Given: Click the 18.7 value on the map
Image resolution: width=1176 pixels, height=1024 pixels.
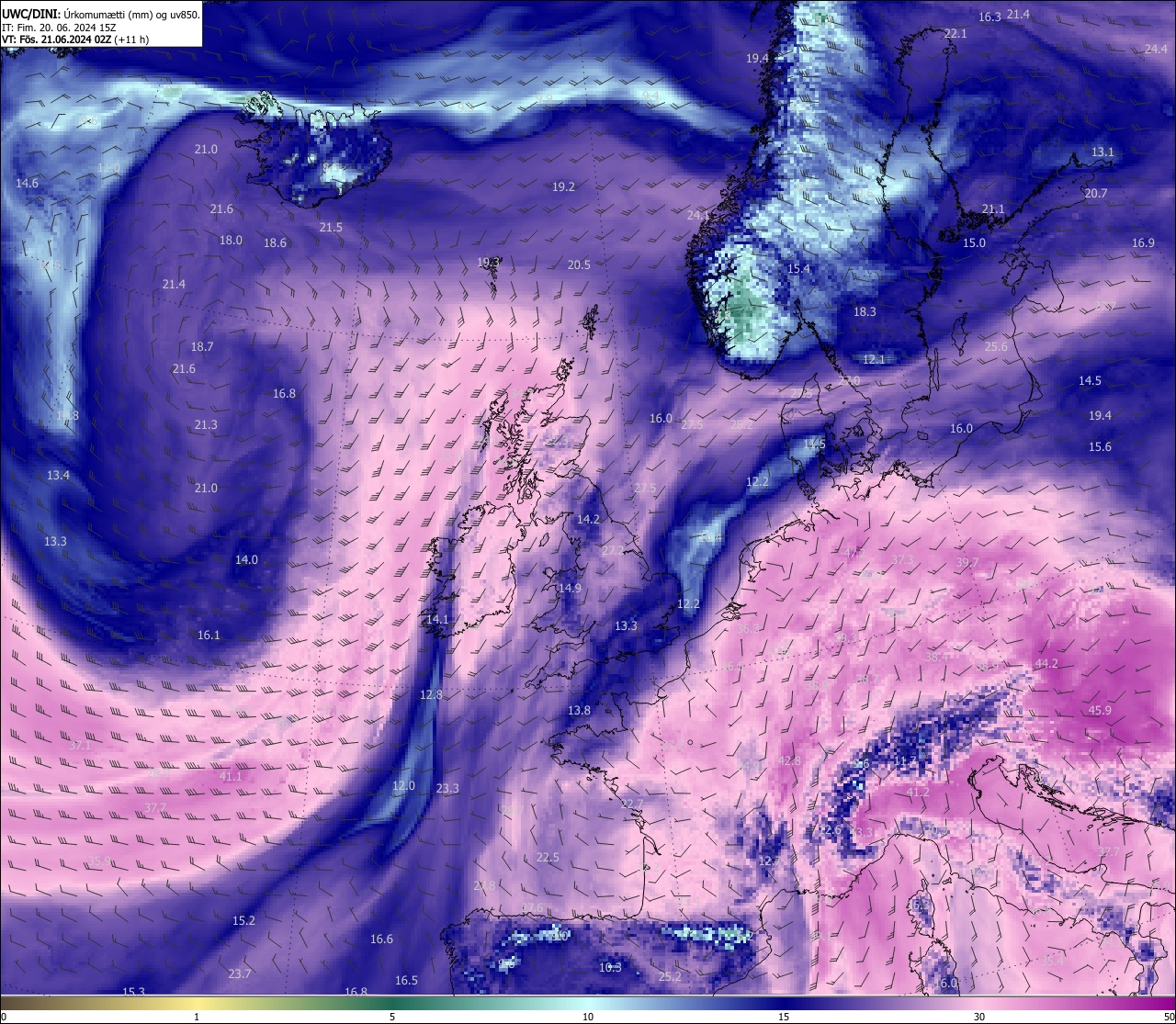Looking at the screenshot, I should pos(202,346).
